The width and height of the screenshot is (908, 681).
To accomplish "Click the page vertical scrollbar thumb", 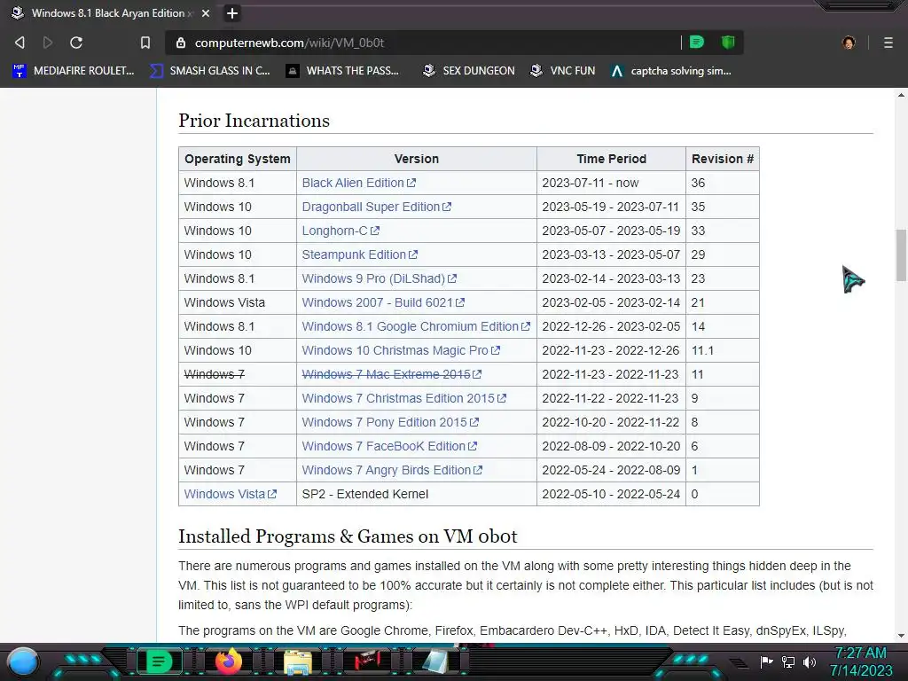I will click(901, 254).
